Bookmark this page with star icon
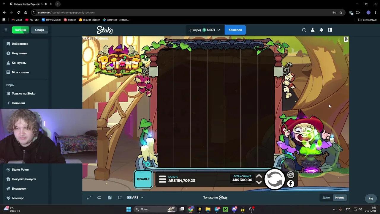380x214 pixels. click(x=341, y=12)
